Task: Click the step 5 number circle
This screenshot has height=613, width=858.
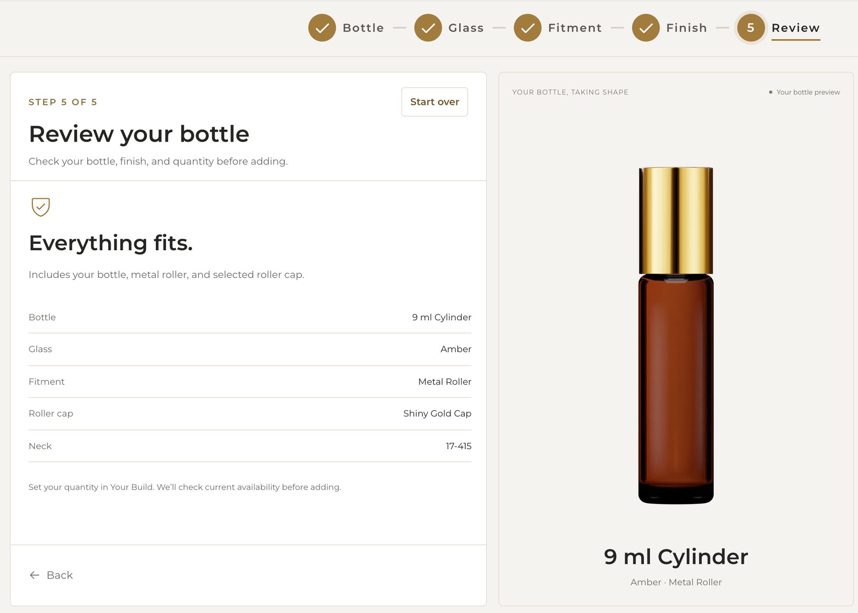Action: tap(751, 28)
